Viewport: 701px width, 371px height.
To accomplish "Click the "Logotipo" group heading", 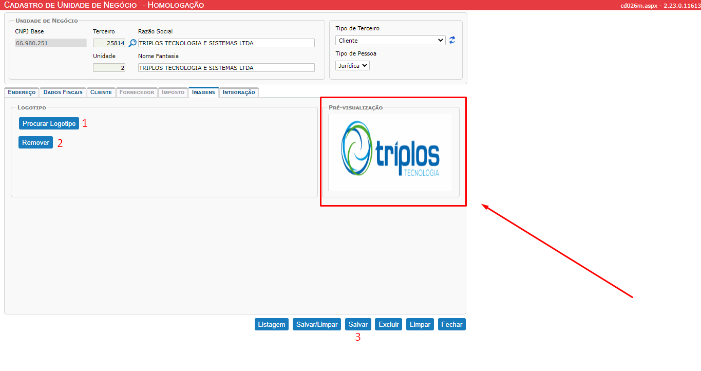I will pos(32,107).
